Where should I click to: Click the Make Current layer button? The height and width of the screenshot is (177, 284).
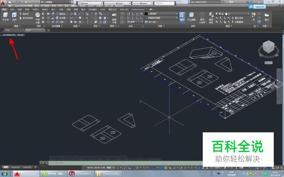(237, 18)
